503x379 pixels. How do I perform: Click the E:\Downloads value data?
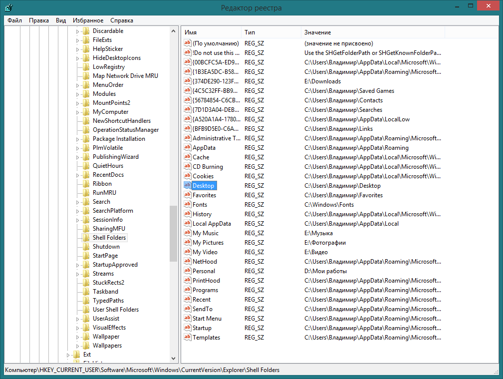(x=322, y=81)
